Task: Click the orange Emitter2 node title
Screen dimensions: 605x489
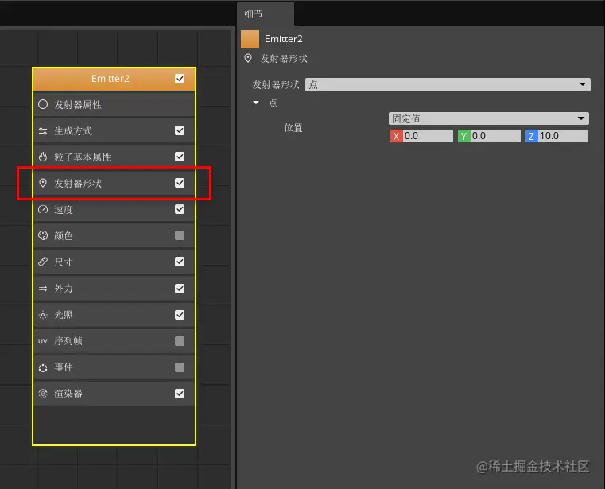Action: pos(111,79)
